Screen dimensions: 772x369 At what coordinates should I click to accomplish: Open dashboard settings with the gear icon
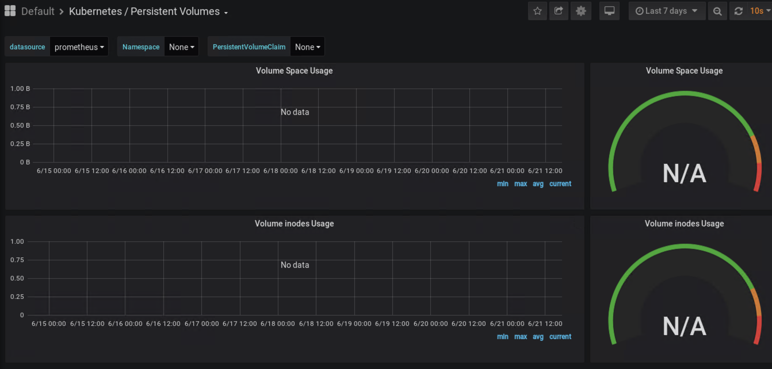click(x=581, y=11)
